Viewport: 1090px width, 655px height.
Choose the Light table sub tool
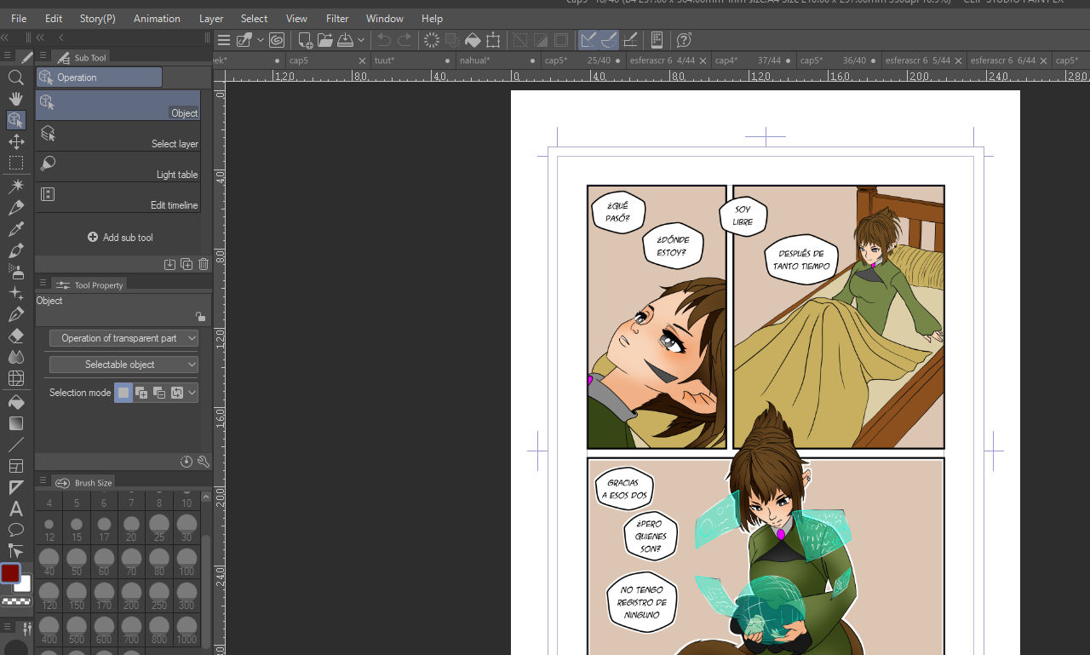point(118,167)
